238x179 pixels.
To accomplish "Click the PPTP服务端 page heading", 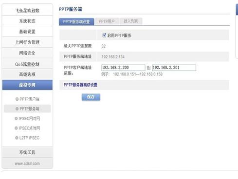I will click(x=70, y=9).
